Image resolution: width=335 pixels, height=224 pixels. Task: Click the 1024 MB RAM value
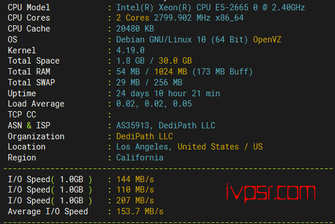(171, 72)
